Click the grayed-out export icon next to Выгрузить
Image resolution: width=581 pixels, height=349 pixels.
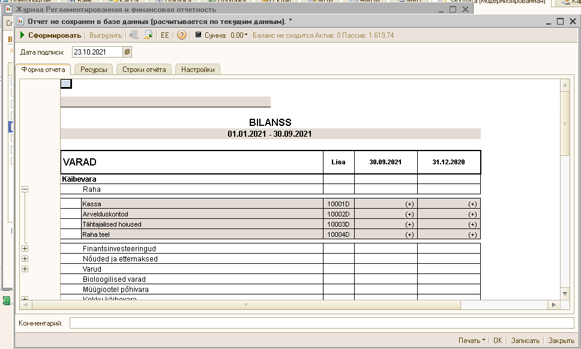(x=134, y=35)
